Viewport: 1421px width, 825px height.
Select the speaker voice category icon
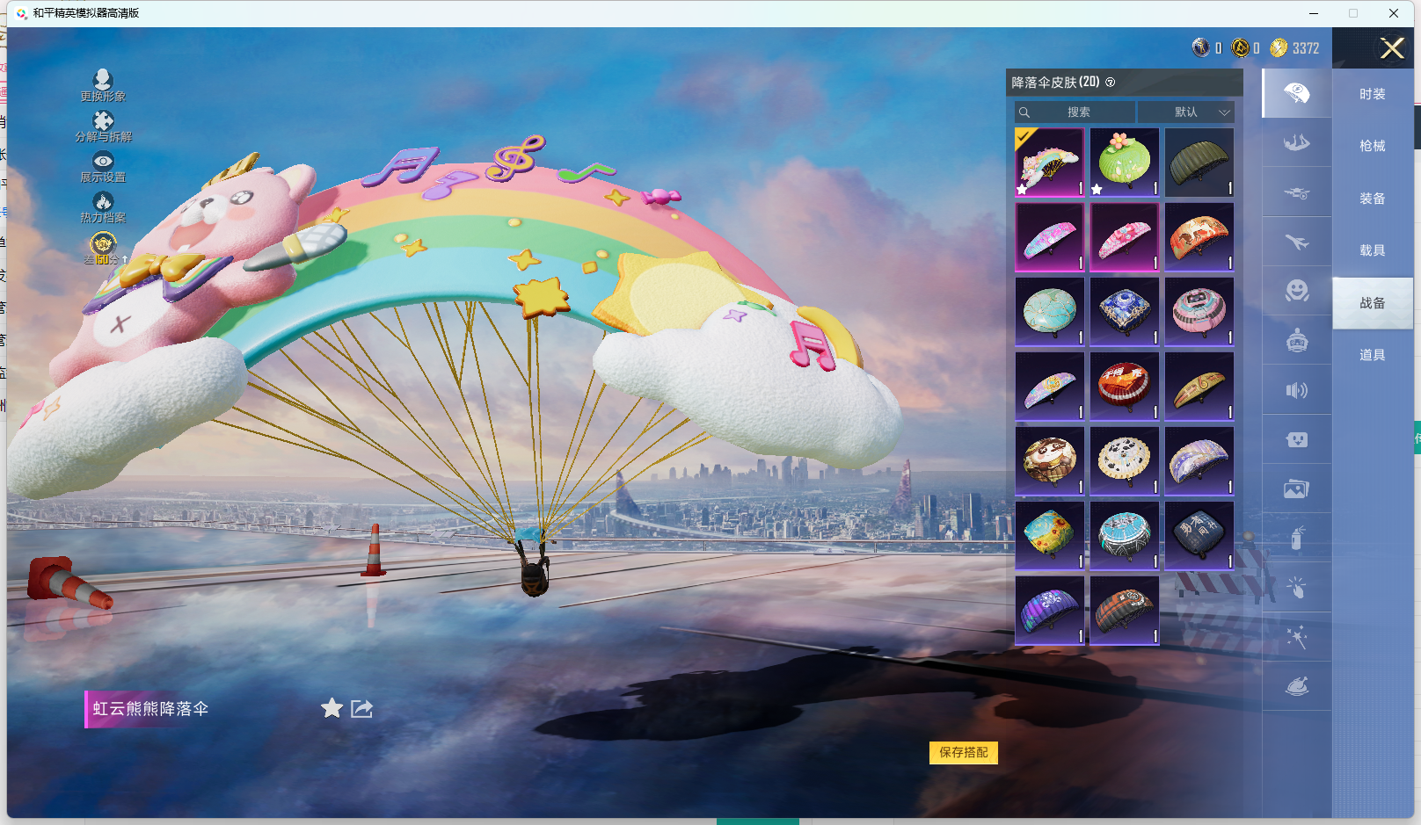coord(1296,390)
